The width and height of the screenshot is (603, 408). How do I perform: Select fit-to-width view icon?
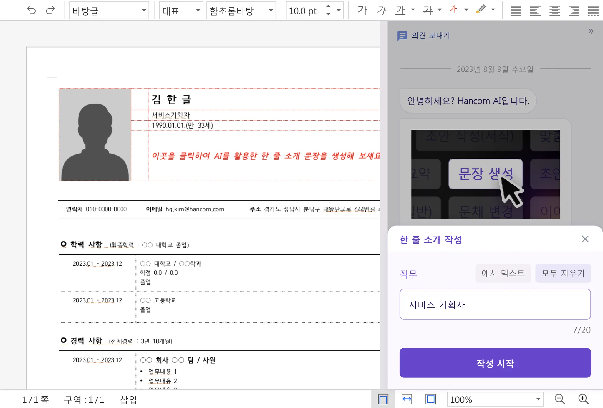(x=407, y=399)
